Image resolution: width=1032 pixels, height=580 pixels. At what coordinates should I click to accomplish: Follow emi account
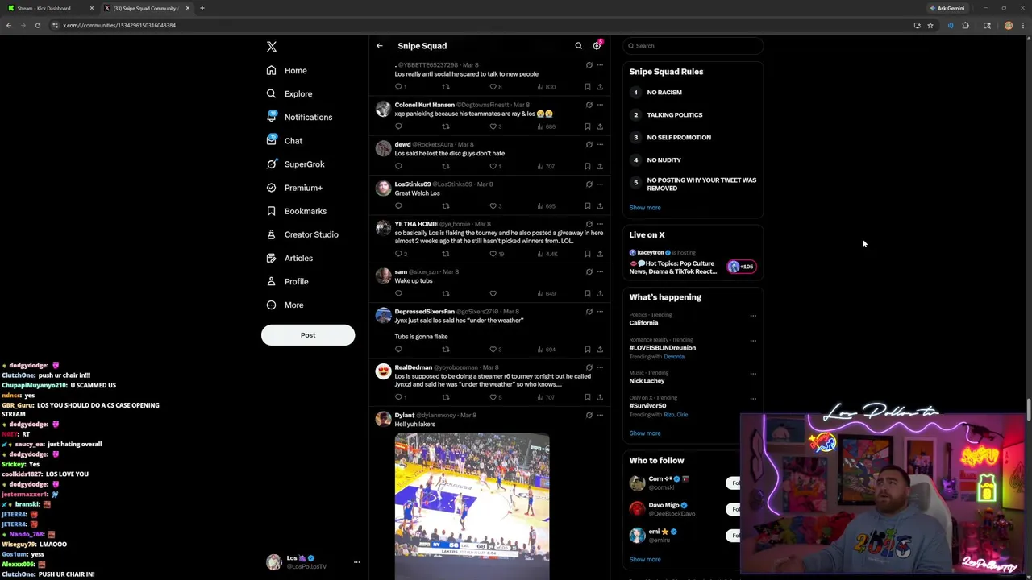(733, 536)
